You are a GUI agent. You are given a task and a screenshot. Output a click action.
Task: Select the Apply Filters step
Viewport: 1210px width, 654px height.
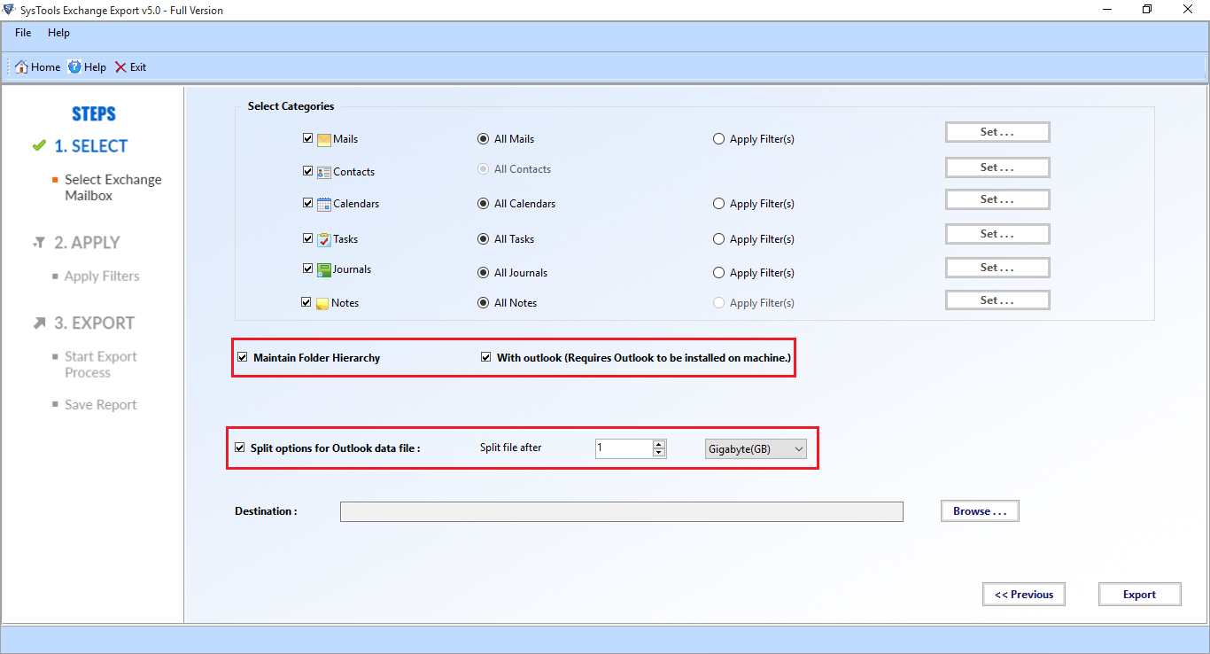(x=102, y=276)
